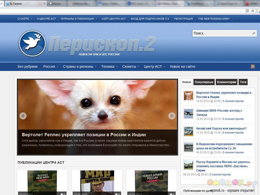Click the address bar RSS icon
260x195 pixels.
click(x=247, y=11)
